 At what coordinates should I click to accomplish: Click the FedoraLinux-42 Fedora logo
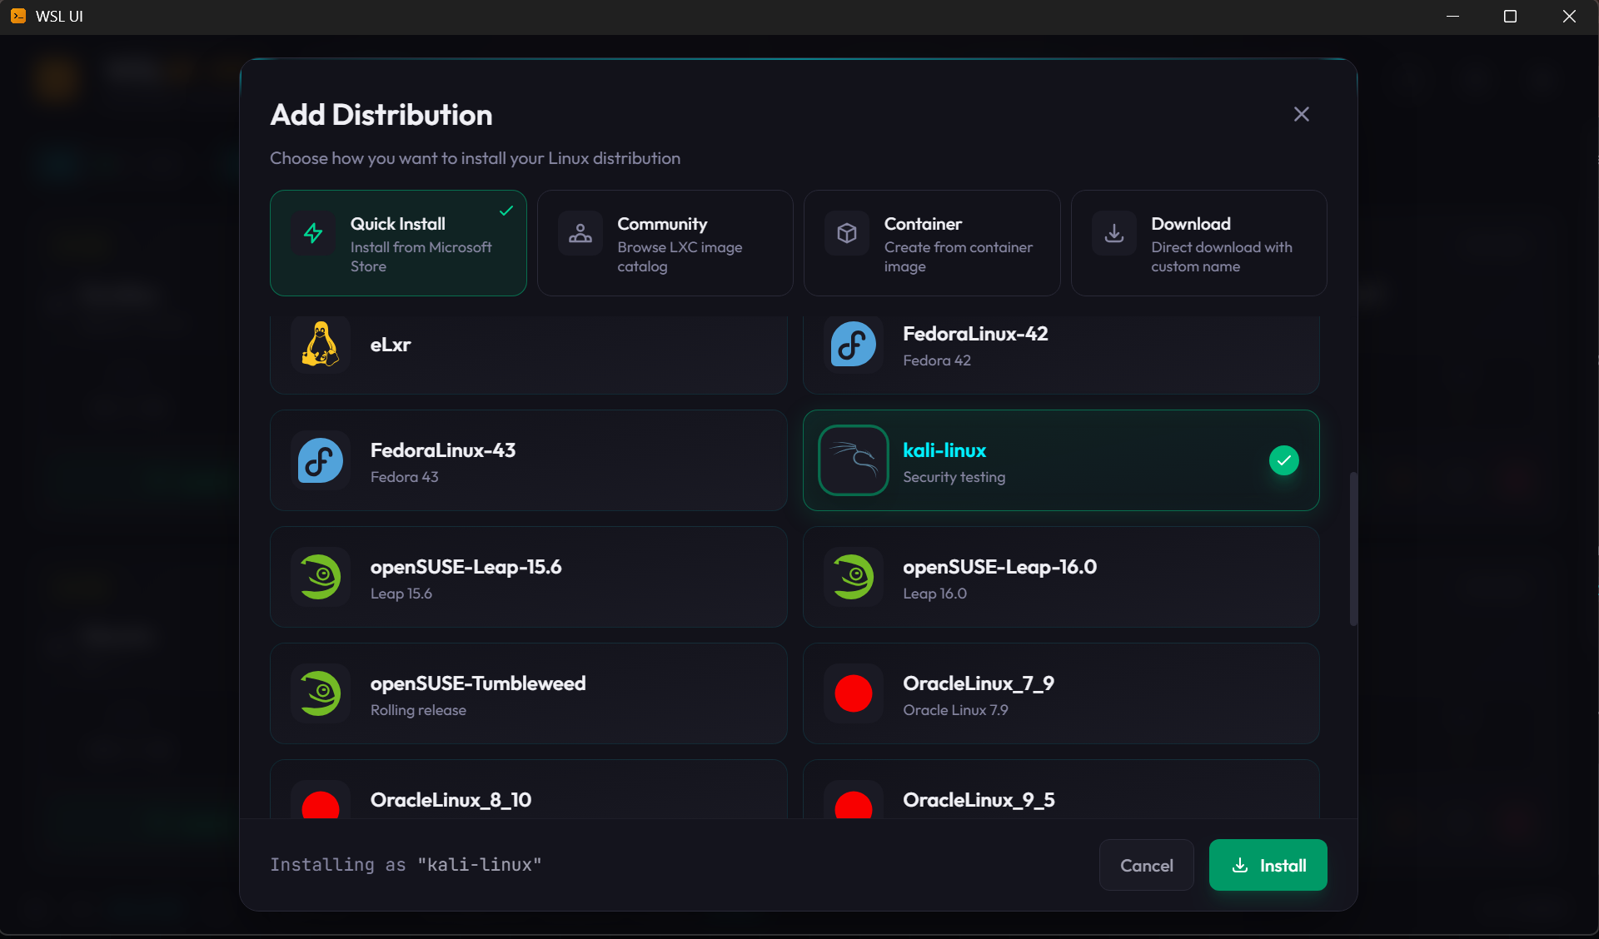point(853,344)
